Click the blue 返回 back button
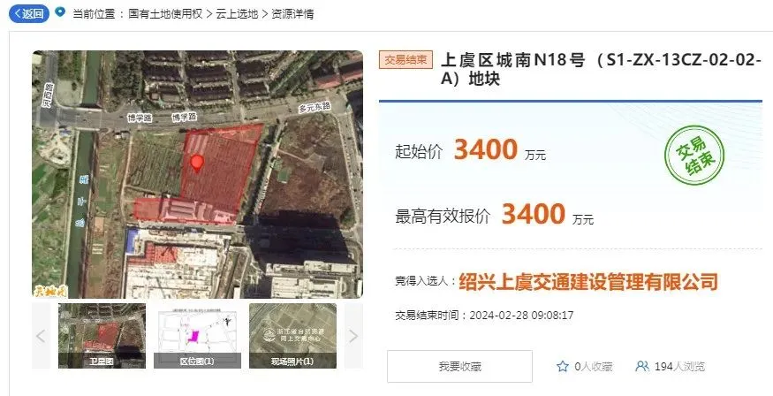The height and width of the screenshot is (396, 773). pos(29,13)
